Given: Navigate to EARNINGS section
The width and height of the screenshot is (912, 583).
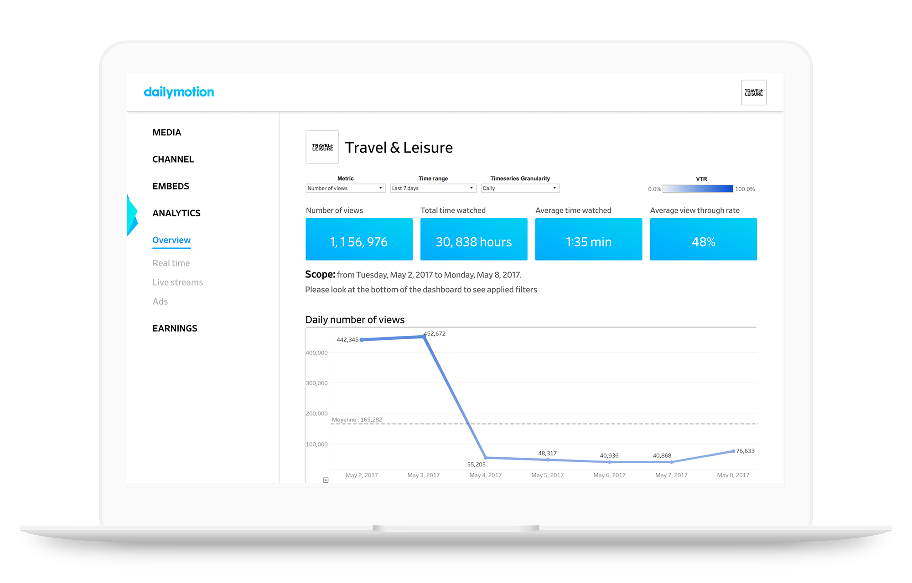Looking at the screenshot, I should pyautogui.click(x=175, y=328).
